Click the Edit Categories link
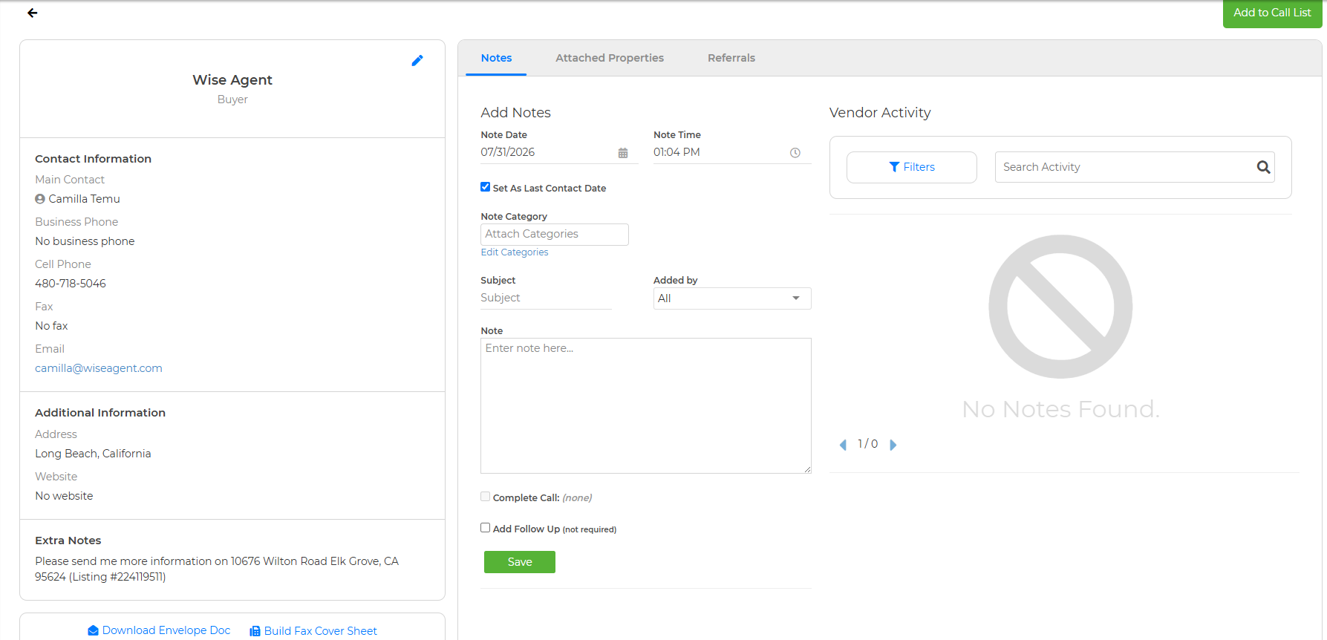1327x640 pixels. coord(515,252)
